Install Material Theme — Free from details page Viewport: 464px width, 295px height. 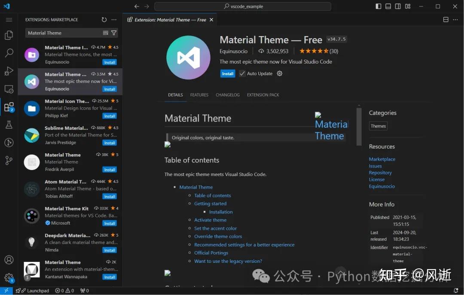pyautogui.click(x=228, y=74)
